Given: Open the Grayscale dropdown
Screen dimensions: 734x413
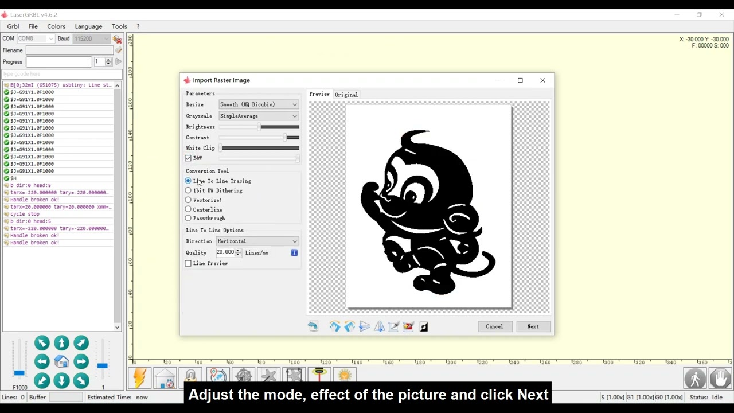Looking at the screenshot, I should [x=259, y=116].
